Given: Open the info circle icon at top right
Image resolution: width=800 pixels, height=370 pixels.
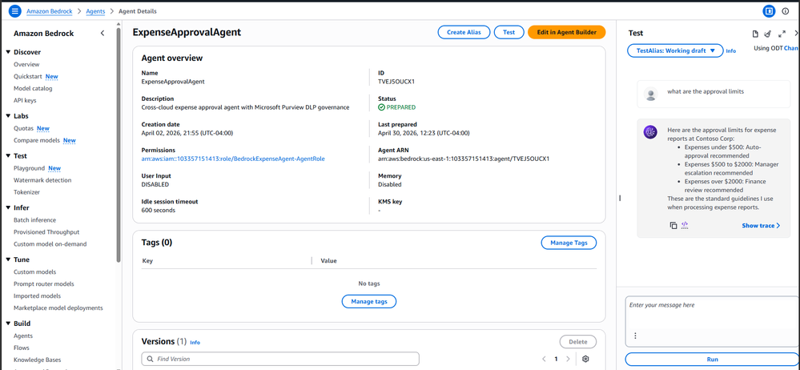Looking at the screenshot, I should pyautogui.click(x=786, y=10).
